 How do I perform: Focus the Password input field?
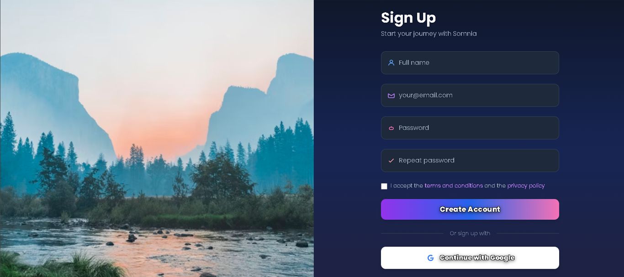click(x=470, y=128)
